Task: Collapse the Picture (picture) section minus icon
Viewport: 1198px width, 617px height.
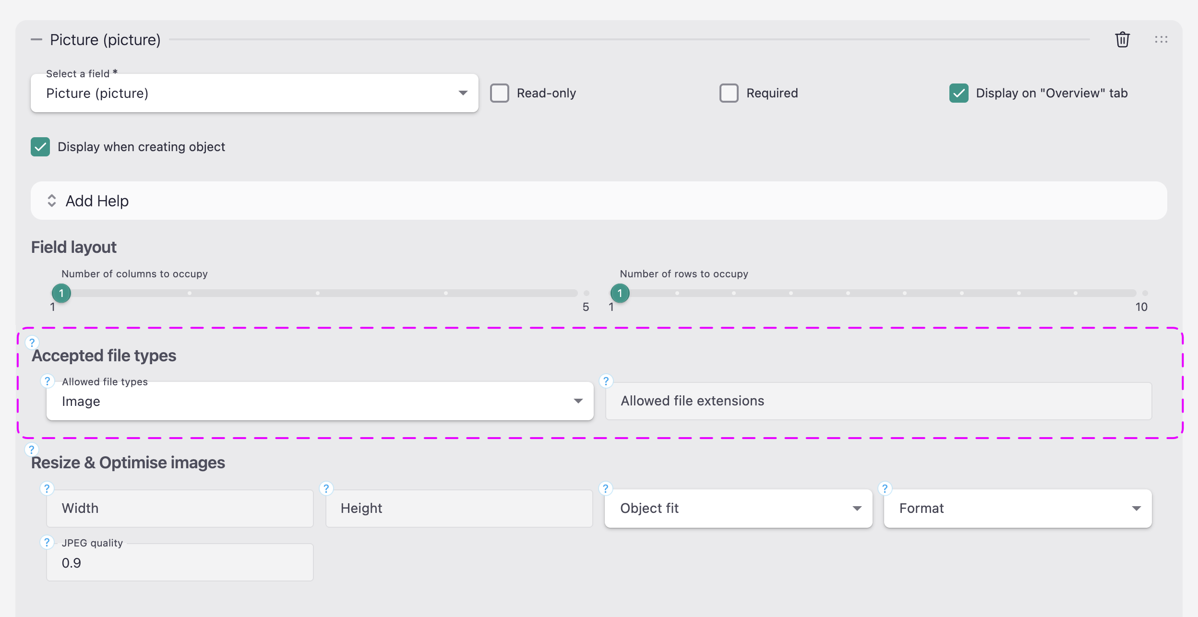Action: (x=36, y=39)
